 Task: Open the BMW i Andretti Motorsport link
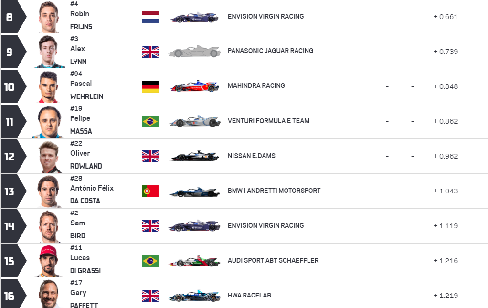pos(274,191)
